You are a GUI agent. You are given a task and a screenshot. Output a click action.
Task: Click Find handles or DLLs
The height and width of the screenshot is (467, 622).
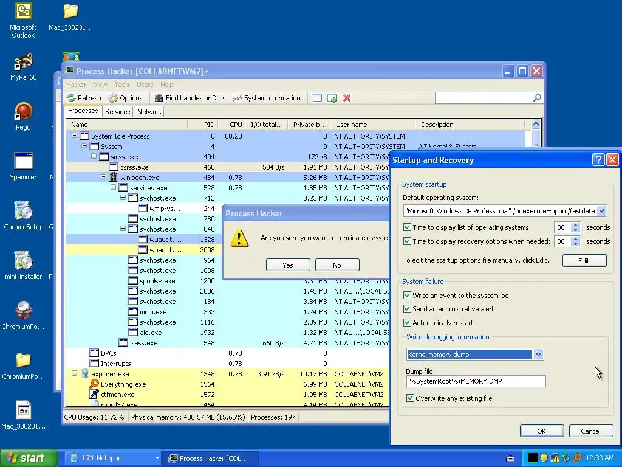(190, 98)
